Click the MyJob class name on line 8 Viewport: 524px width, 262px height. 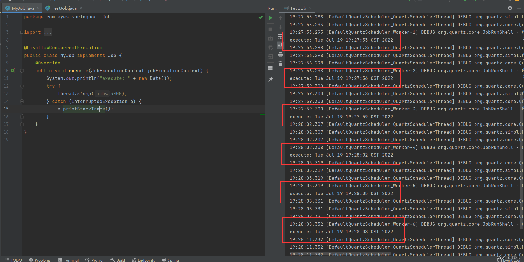[x=67, y=55]
